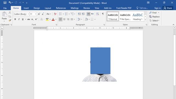176x99 pixels.
Task: Open the font size dropdown
Action: pos(35,14)
